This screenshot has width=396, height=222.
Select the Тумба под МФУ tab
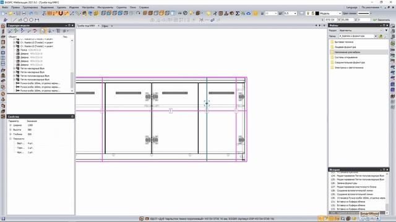(x=86, y=26)
